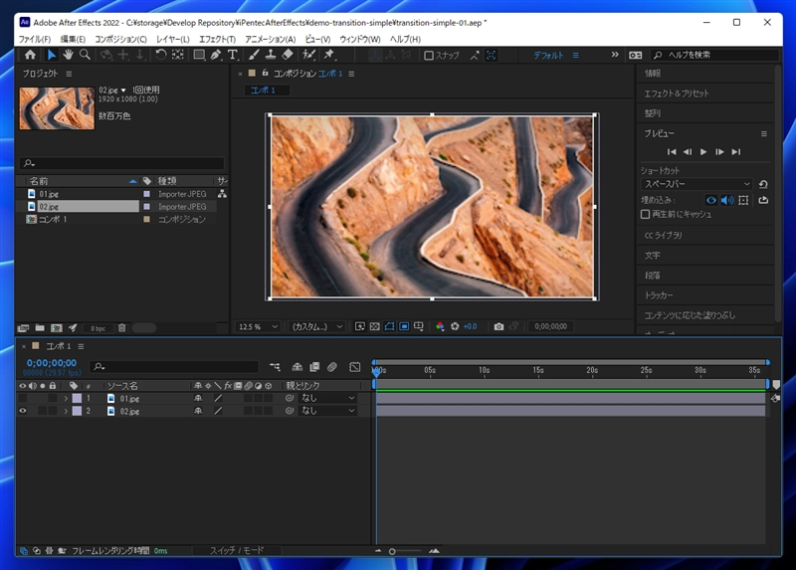Click the Home icon in the toolbar

click(x=31, y=55)
